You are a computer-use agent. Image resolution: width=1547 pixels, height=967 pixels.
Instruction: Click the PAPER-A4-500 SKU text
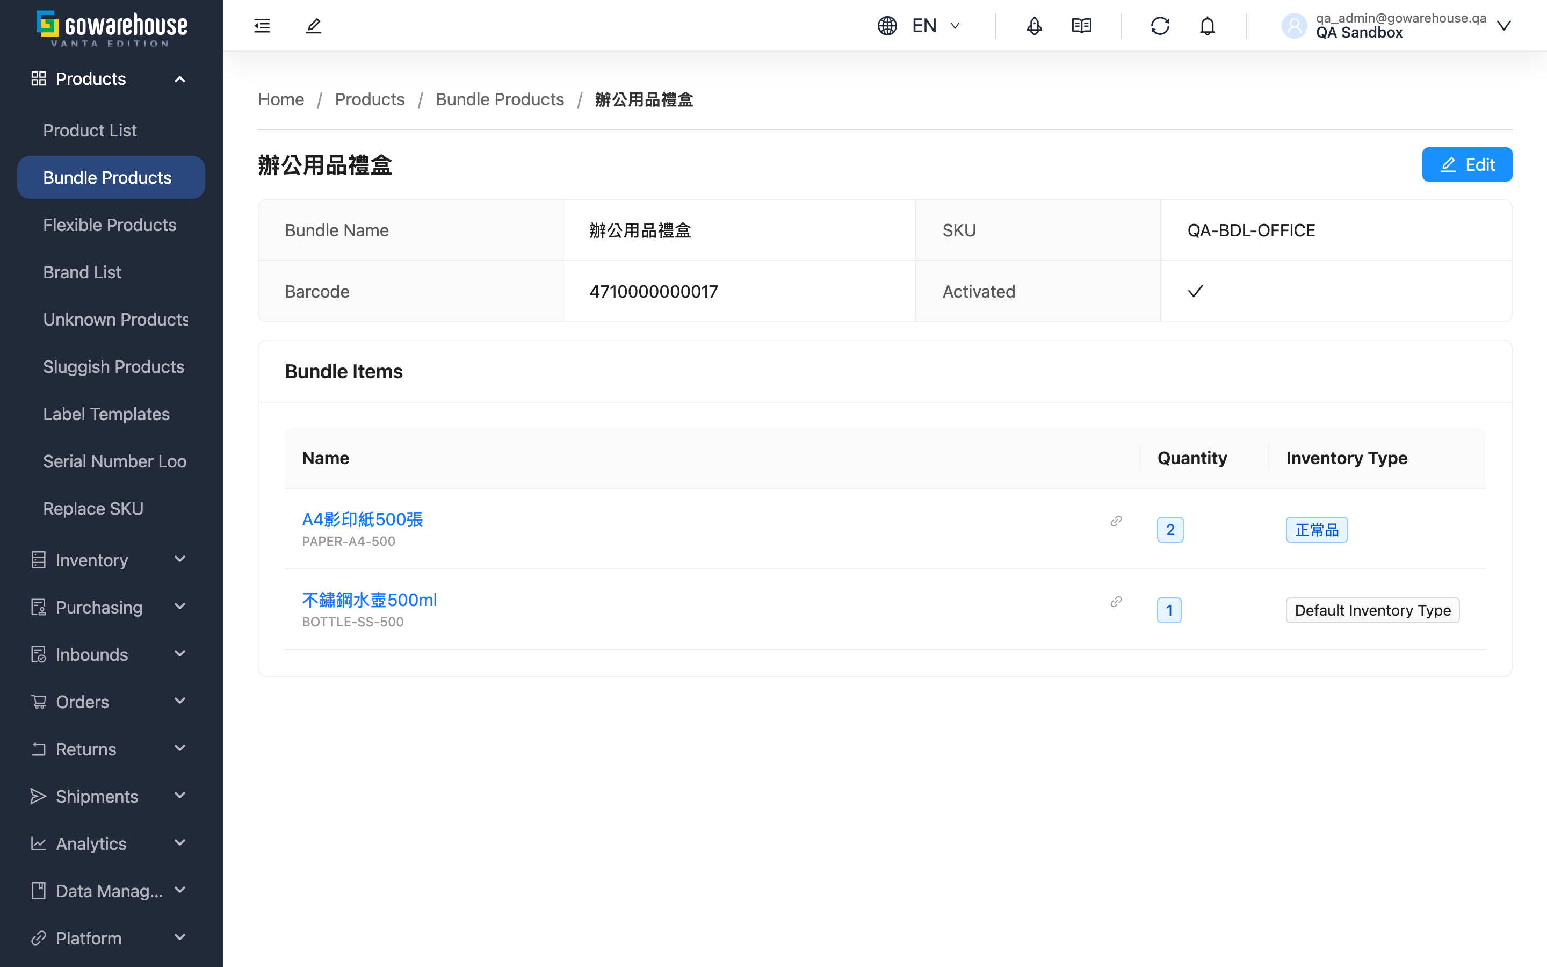349,542
